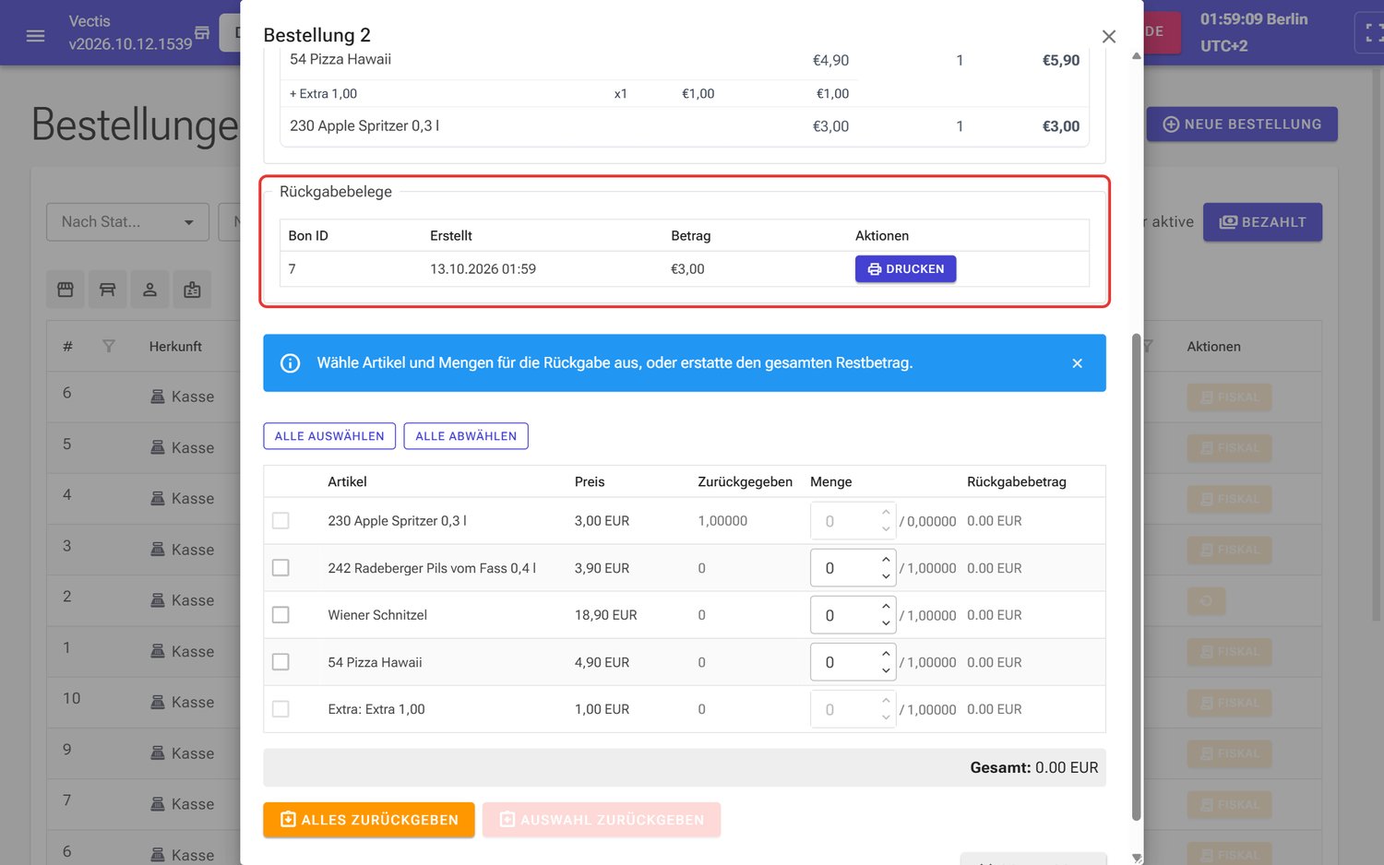Open the hamburger navigation menu
Viewport: 1384px width, 865px height.
coord(35,36)
